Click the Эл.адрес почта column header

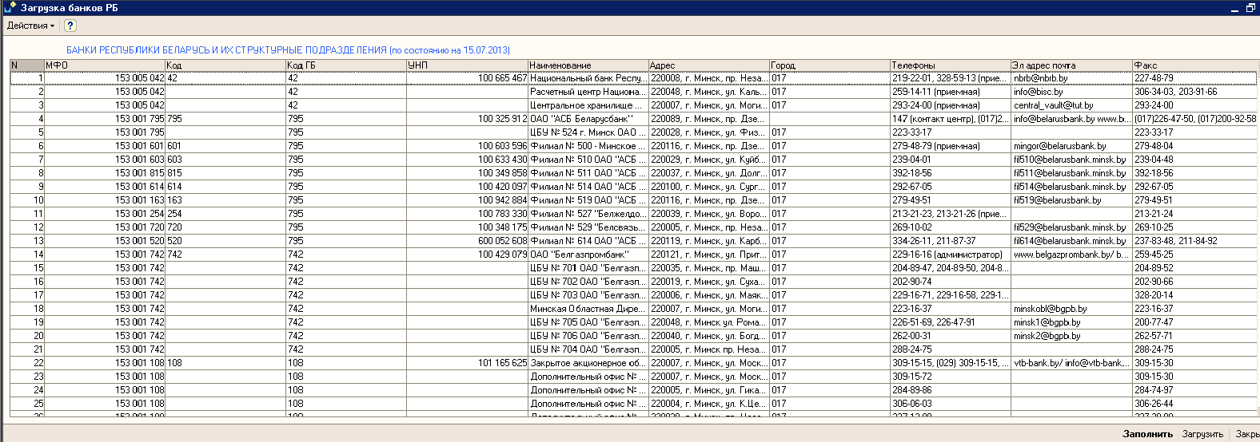click(1071, 65)
